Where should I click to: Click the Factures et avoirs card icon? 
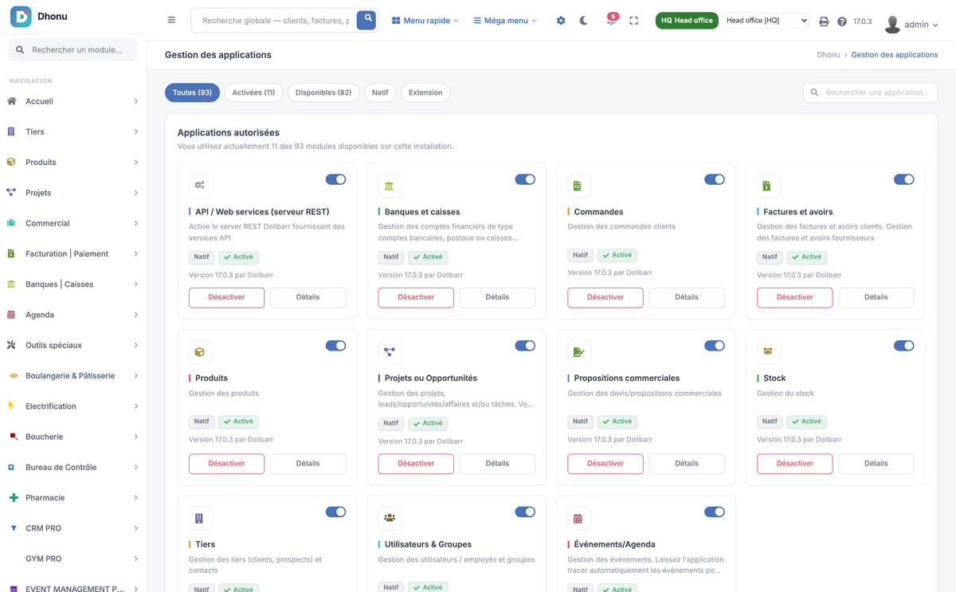[768, 186]
